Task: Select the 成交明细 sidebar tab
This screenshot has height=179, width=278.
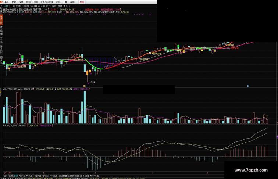Action: click(x=1, y=31)
